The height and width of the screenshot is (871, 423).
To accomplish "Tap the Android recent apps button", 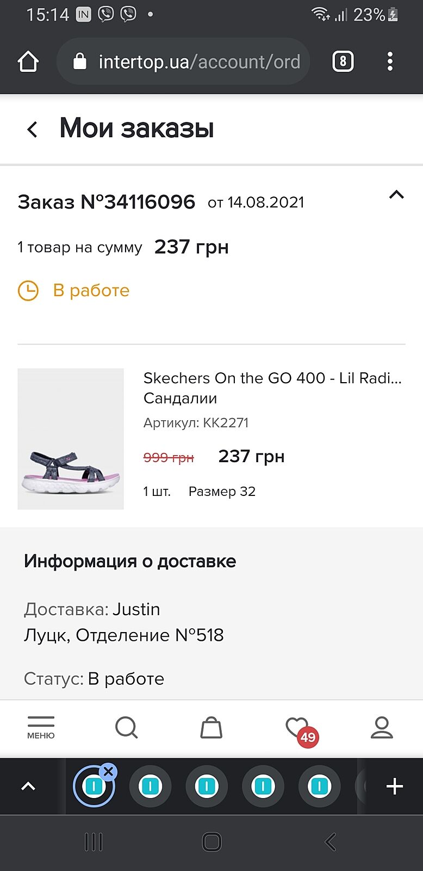I will tap(94, 842).
